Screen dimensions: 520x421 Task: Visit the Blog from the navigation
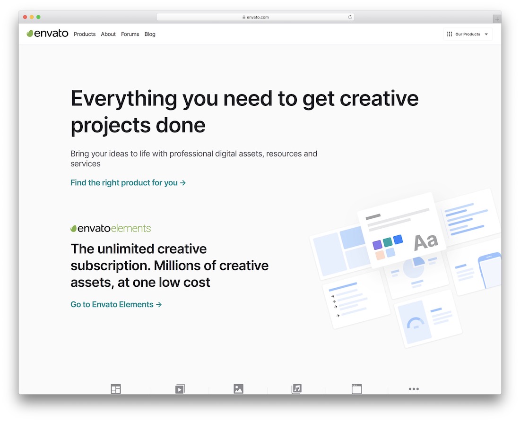[x=150, y=34]
